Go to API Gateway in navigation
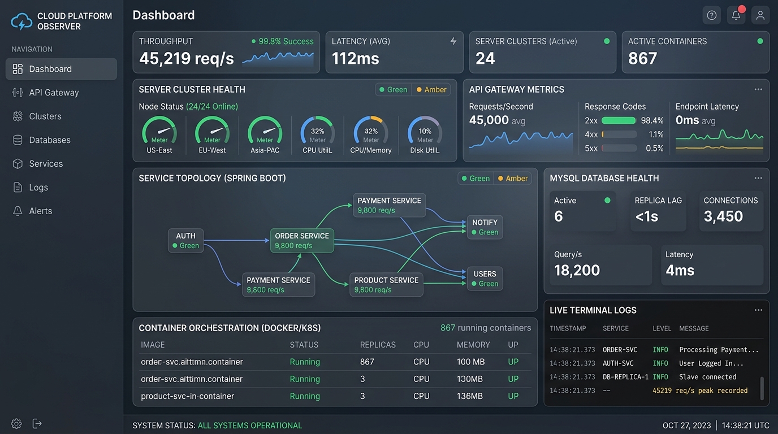 [61, 93]
